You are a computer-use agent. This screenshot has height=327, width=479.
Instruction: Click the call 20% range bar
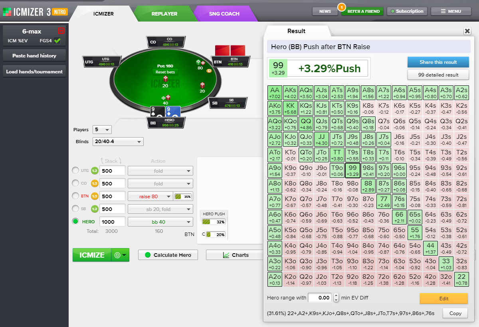pyautogui.click(x=216, y=234)
